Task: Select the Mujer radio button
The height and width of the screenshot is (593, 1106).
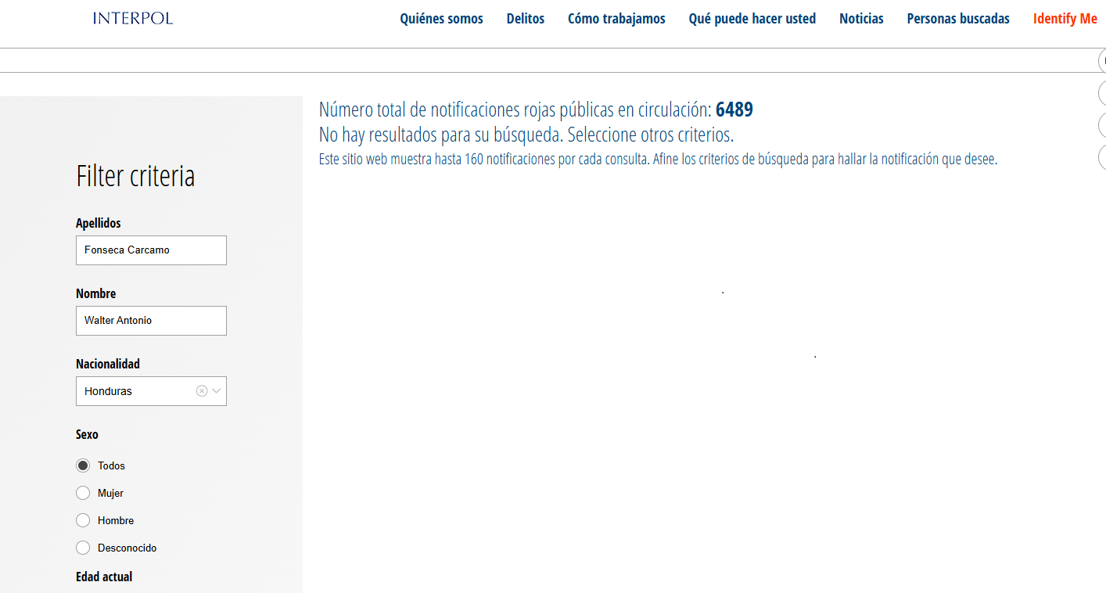Action: tap(83, 493)
